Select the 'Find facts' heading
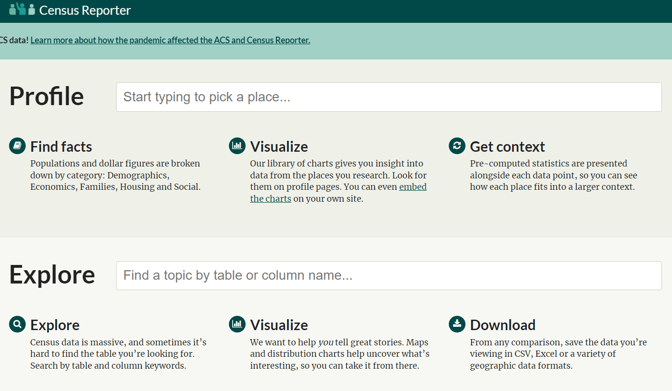Viewport: 672px width, 391px height. tap(61, 147)
